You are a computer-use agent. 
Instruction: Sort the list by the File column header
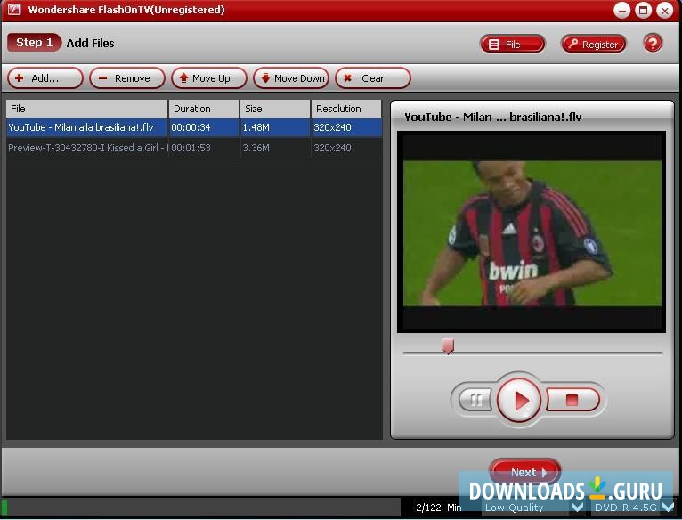point(87,109)
